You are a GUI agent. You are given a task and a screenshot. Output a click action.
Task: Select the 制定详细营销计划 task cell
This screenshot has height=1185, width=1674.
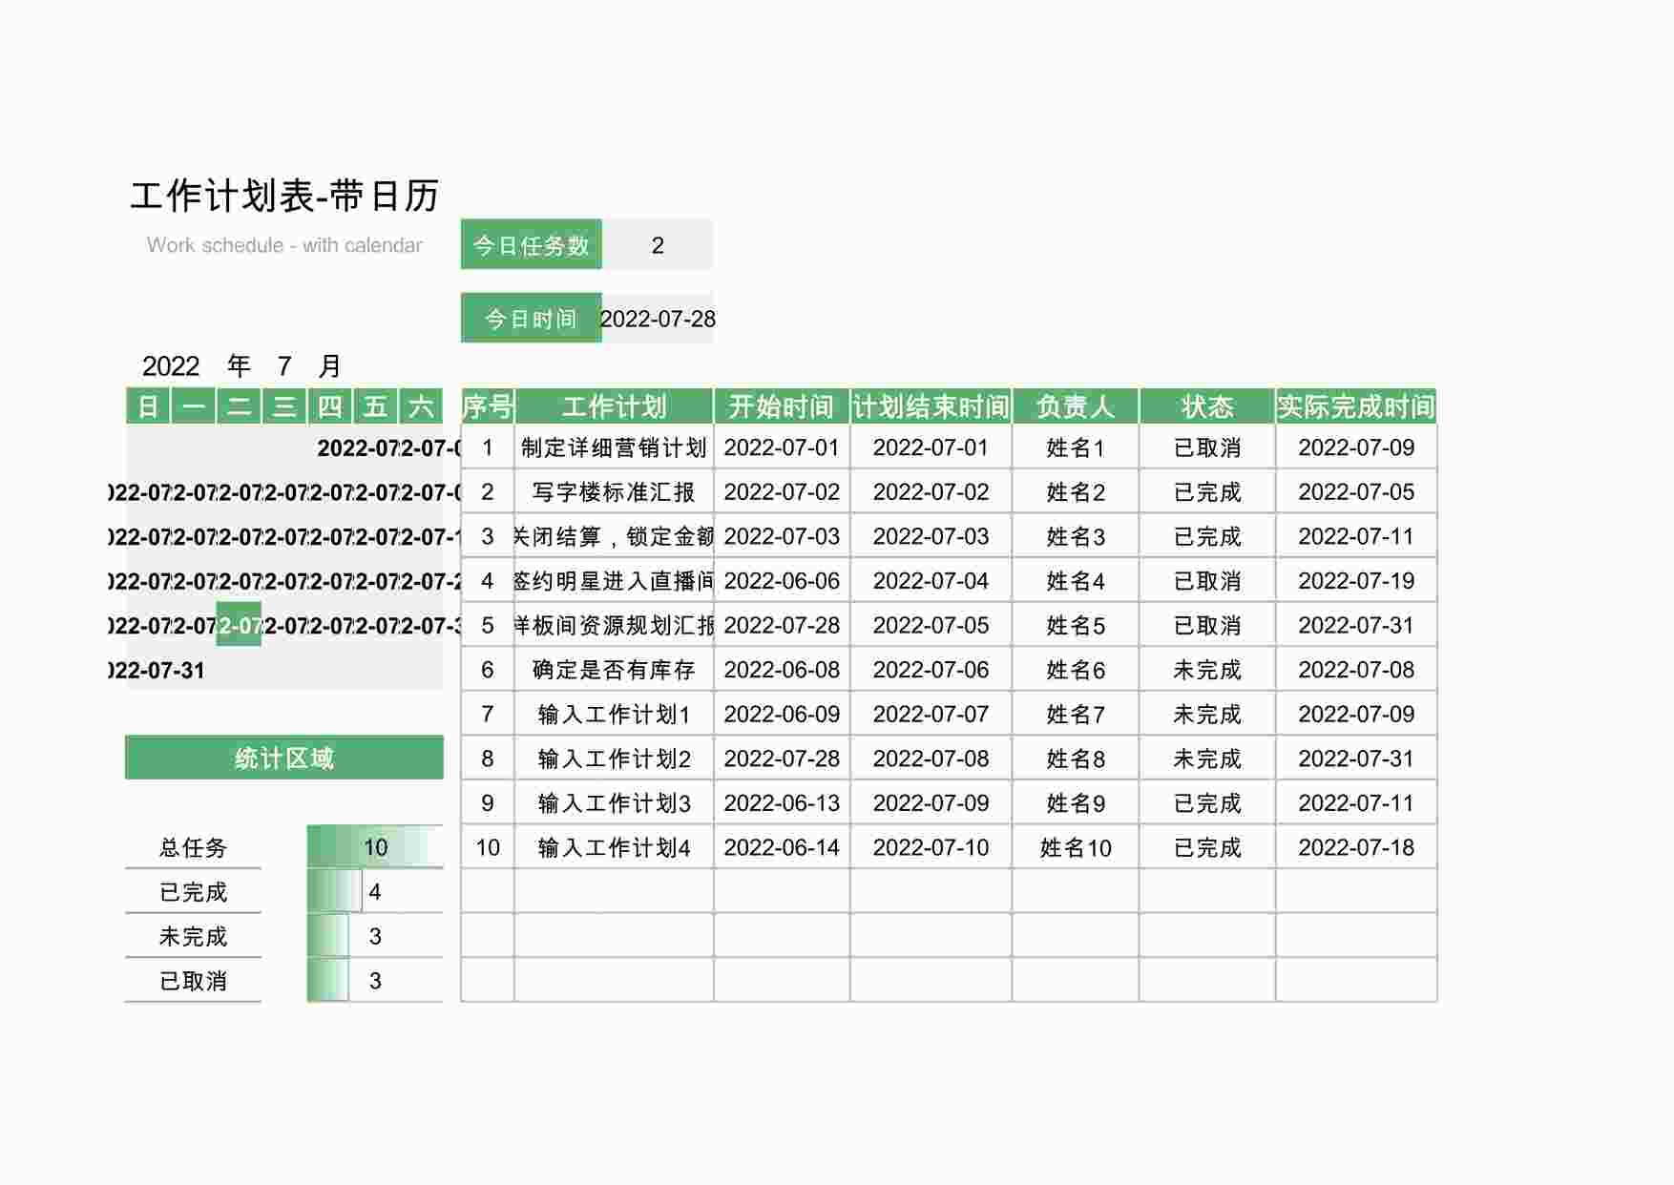coord(614,447)
